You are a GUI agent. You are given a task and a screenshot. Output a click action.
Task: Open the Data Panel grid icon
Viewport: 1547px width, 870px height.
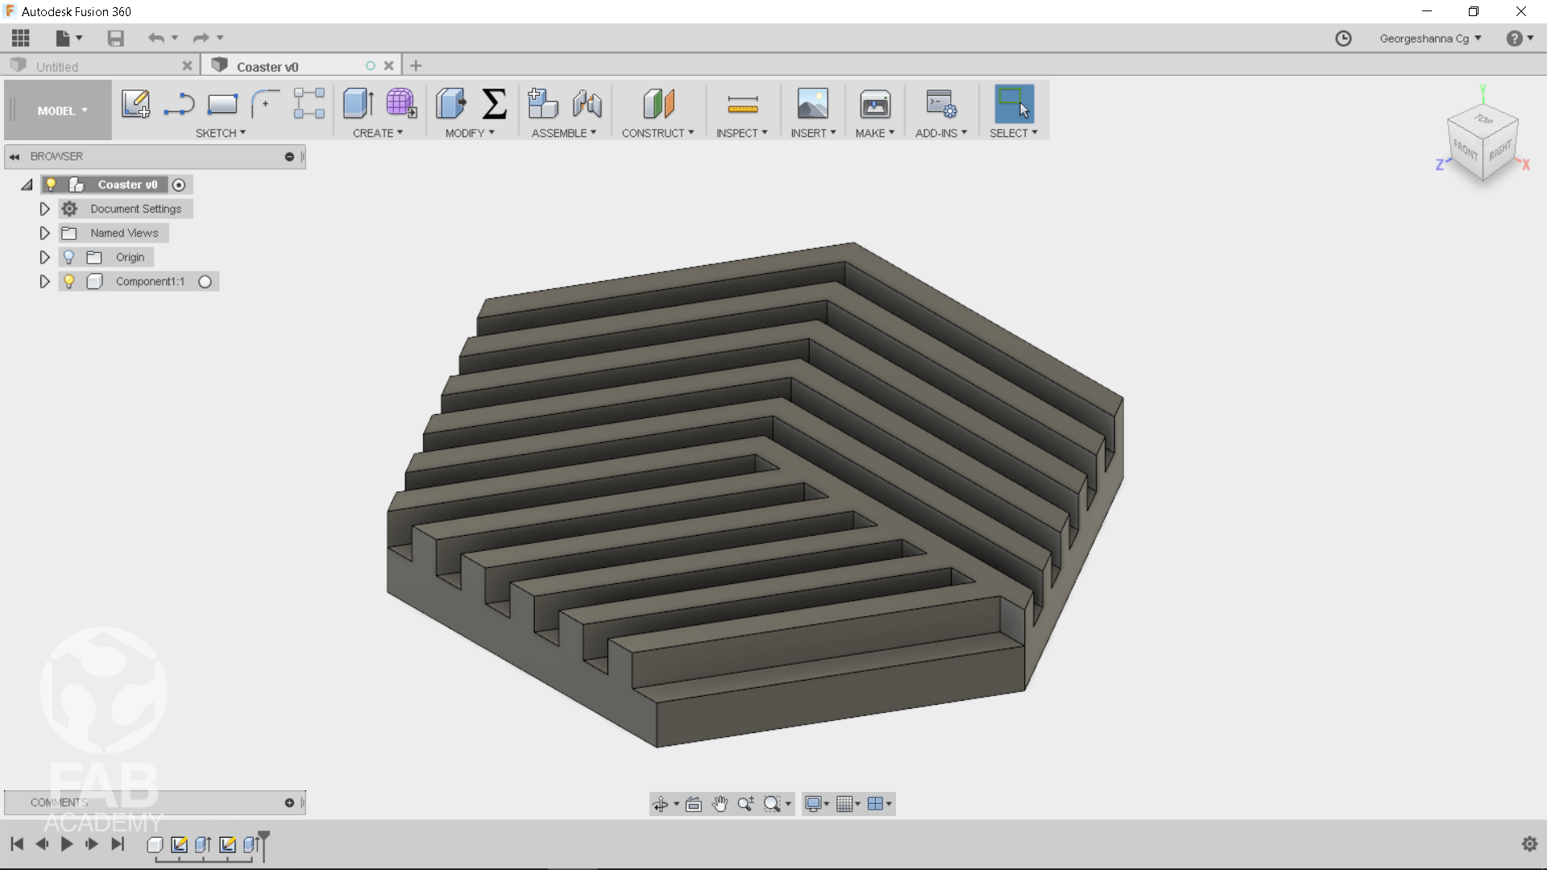pos(21,38)
